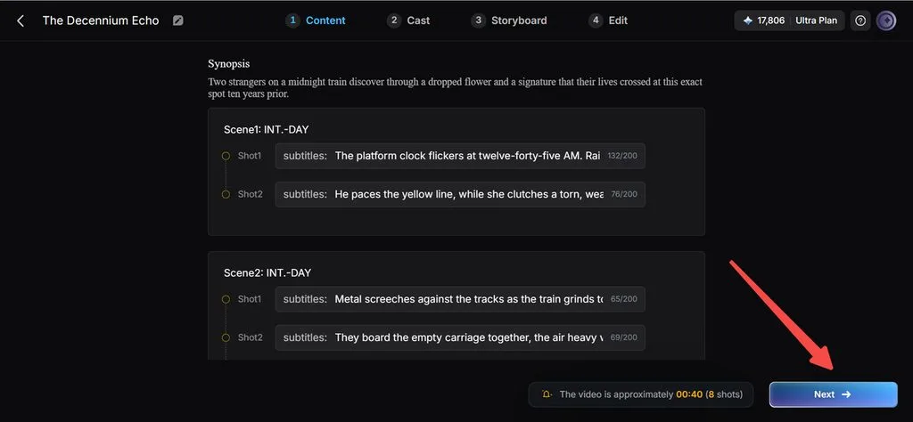This screenshot has height=422, width=913.
Task: Click the '65/200' character counter
Action: pos(624,299)
